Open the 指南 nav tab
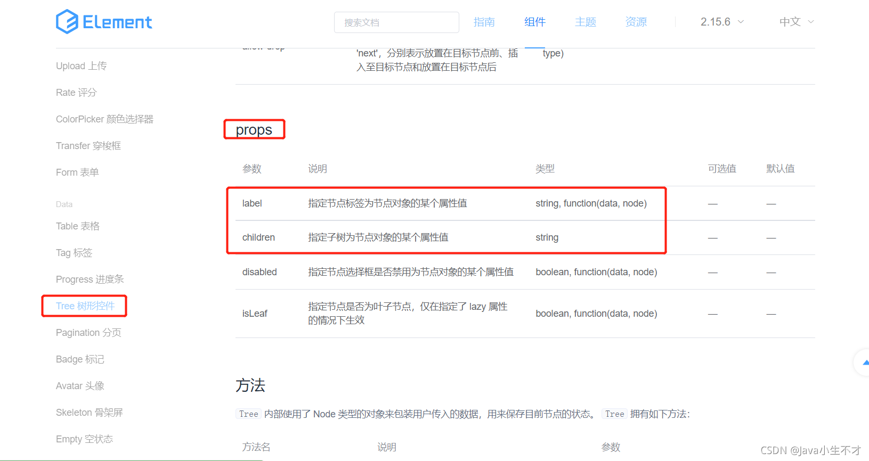Image resolution: width=869 pixels, height=461 pixels. [484, 22]
